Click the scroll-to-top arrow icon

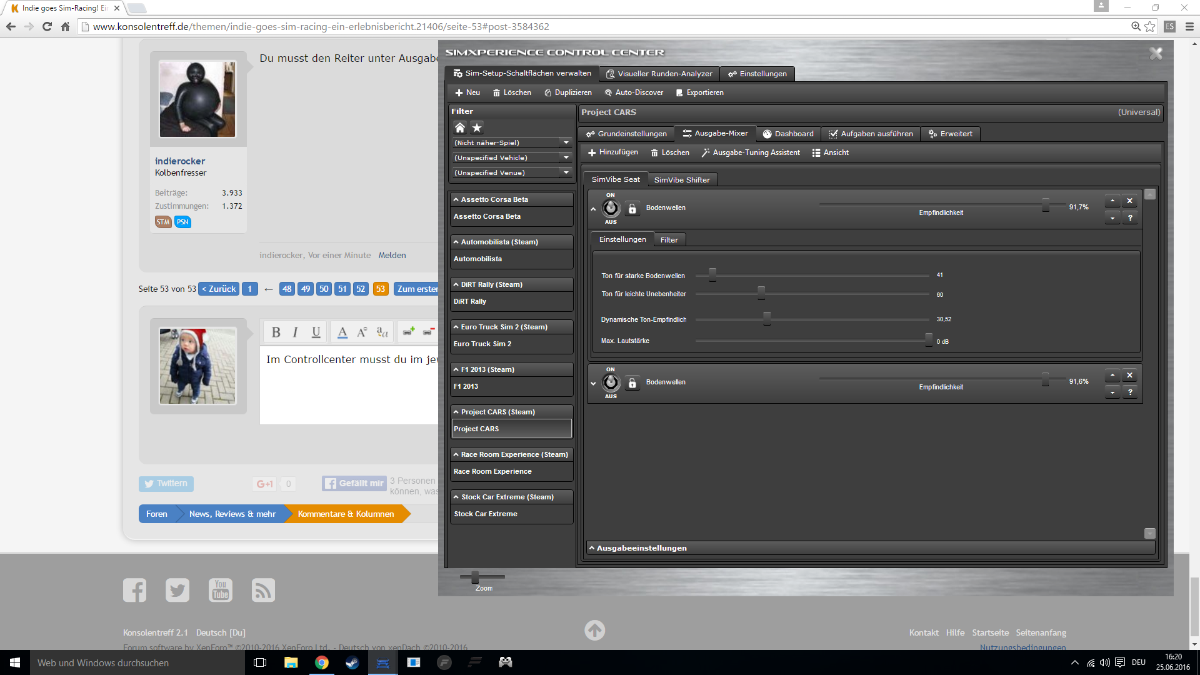click(x=594, y=630)
